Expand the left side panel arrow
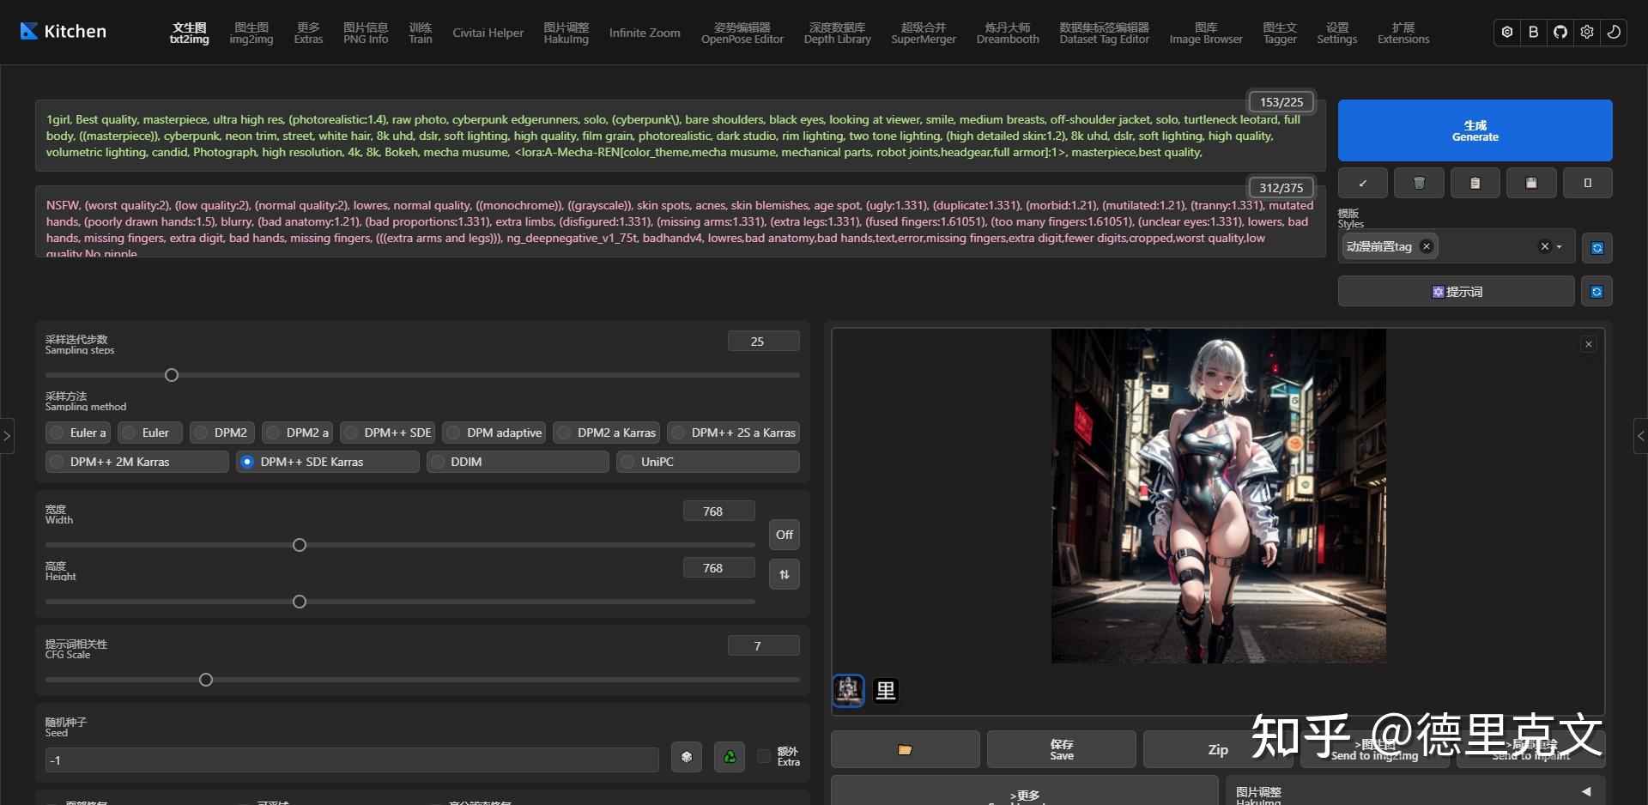1648x805 pixels. pyautogui.click(x=7, y=436)
